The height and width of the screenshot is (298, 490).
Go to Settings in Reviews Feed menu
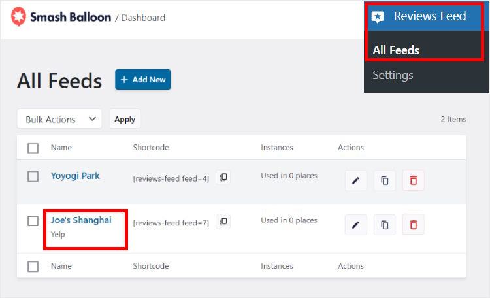pyautogui.click(x=393, y=75)
